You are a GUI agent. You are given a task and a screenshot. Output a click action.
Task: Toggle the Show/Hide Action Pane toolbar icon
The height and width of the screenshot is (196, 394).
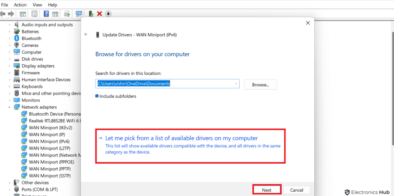coord(55,13)
